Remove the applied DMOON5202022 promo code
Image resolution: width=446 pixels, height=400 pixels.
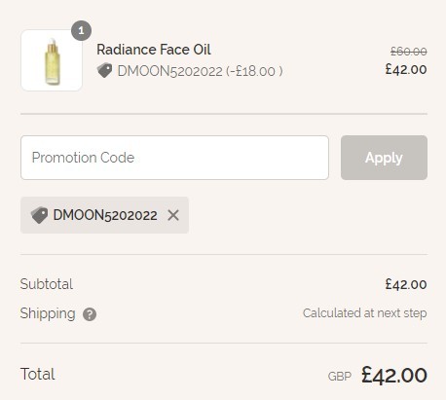173,215
